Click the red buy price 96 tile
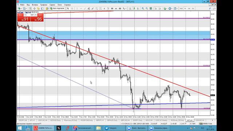This screenshot has width=233, height=131. (x=37, y=19)
